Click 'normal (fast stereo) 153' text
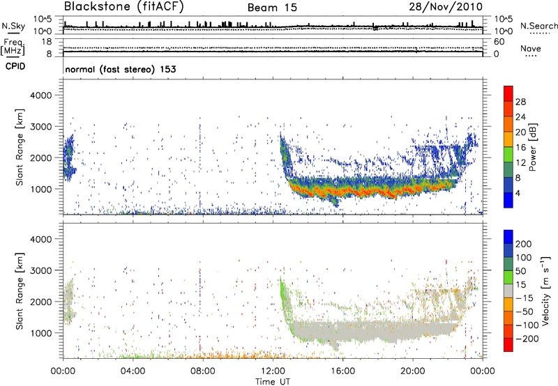 click(121, 69)
